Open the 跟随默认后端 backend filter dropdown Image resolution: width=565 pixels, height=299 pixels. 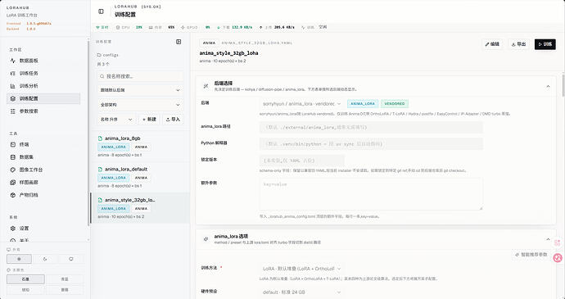140,90
